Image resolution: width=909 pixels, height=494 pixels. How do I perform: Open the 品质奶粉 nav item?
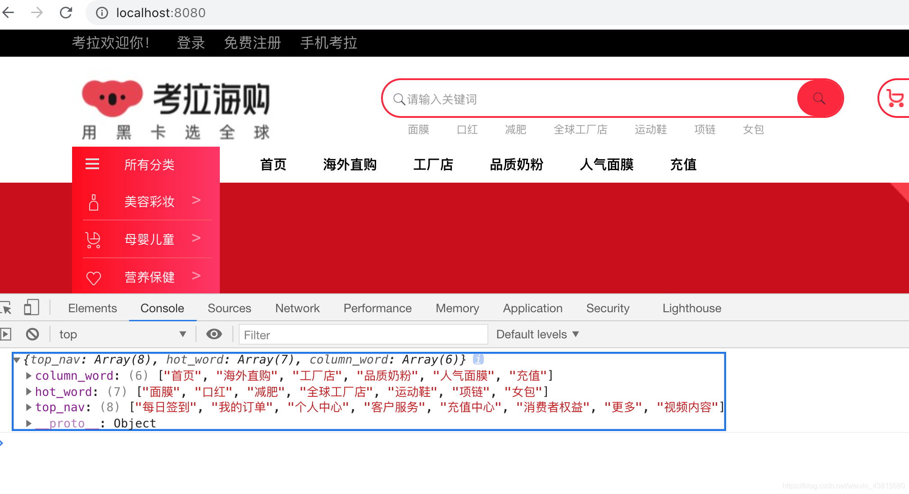517,165
